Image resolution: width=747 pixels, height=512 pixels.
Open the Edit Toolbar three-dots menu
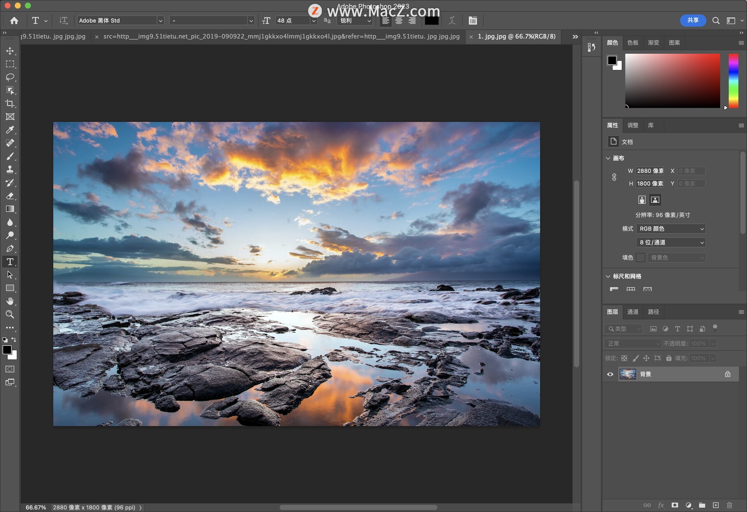[x=10, y=328]
